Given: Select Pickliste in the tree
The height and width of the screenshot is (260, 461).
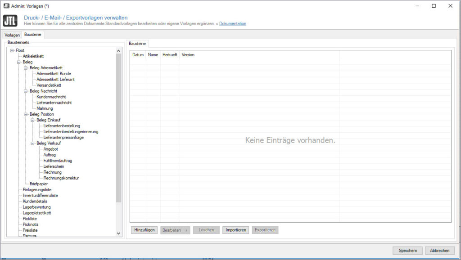Looking at the screenshot, I should [x=30, y=219].
